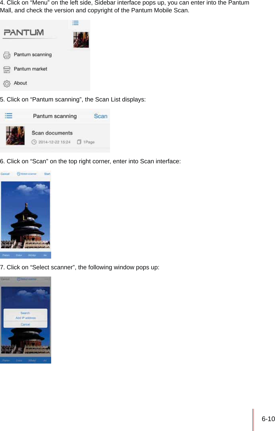
Task: Tap Select scanner icon in step 6 screen
Action: pos(18,174)
